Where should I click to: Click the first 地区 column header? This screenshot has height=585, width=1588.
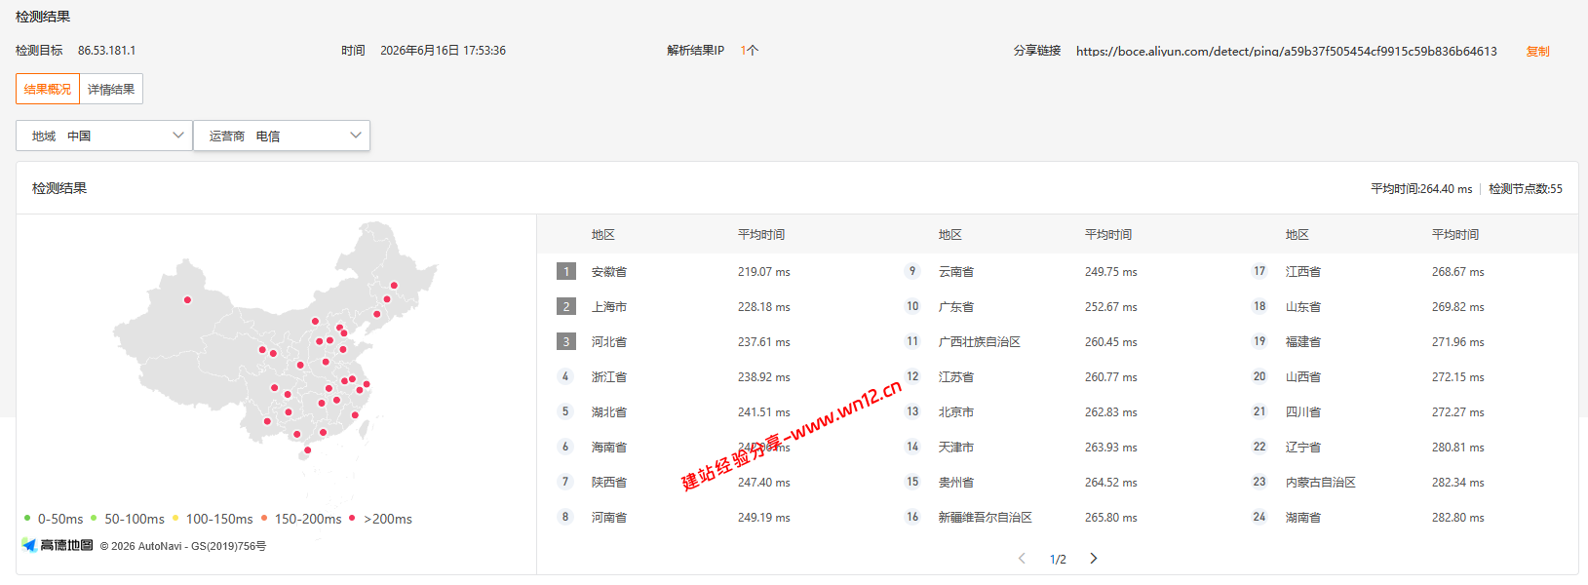click(x=603, y=235)
